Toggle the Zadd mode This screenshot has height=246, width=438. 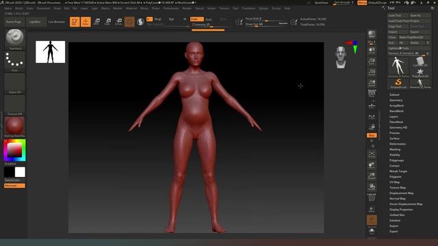(197, 19)
